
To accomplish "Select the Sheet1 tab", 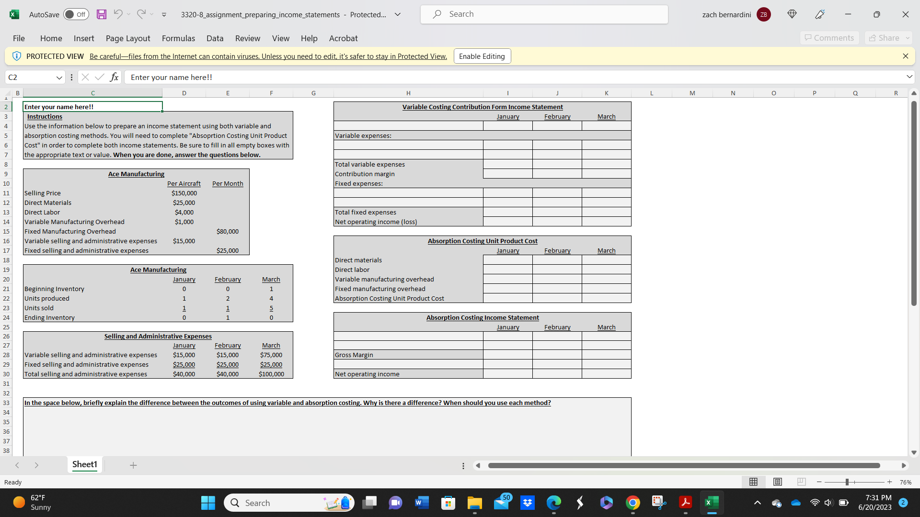I will 84,464.
